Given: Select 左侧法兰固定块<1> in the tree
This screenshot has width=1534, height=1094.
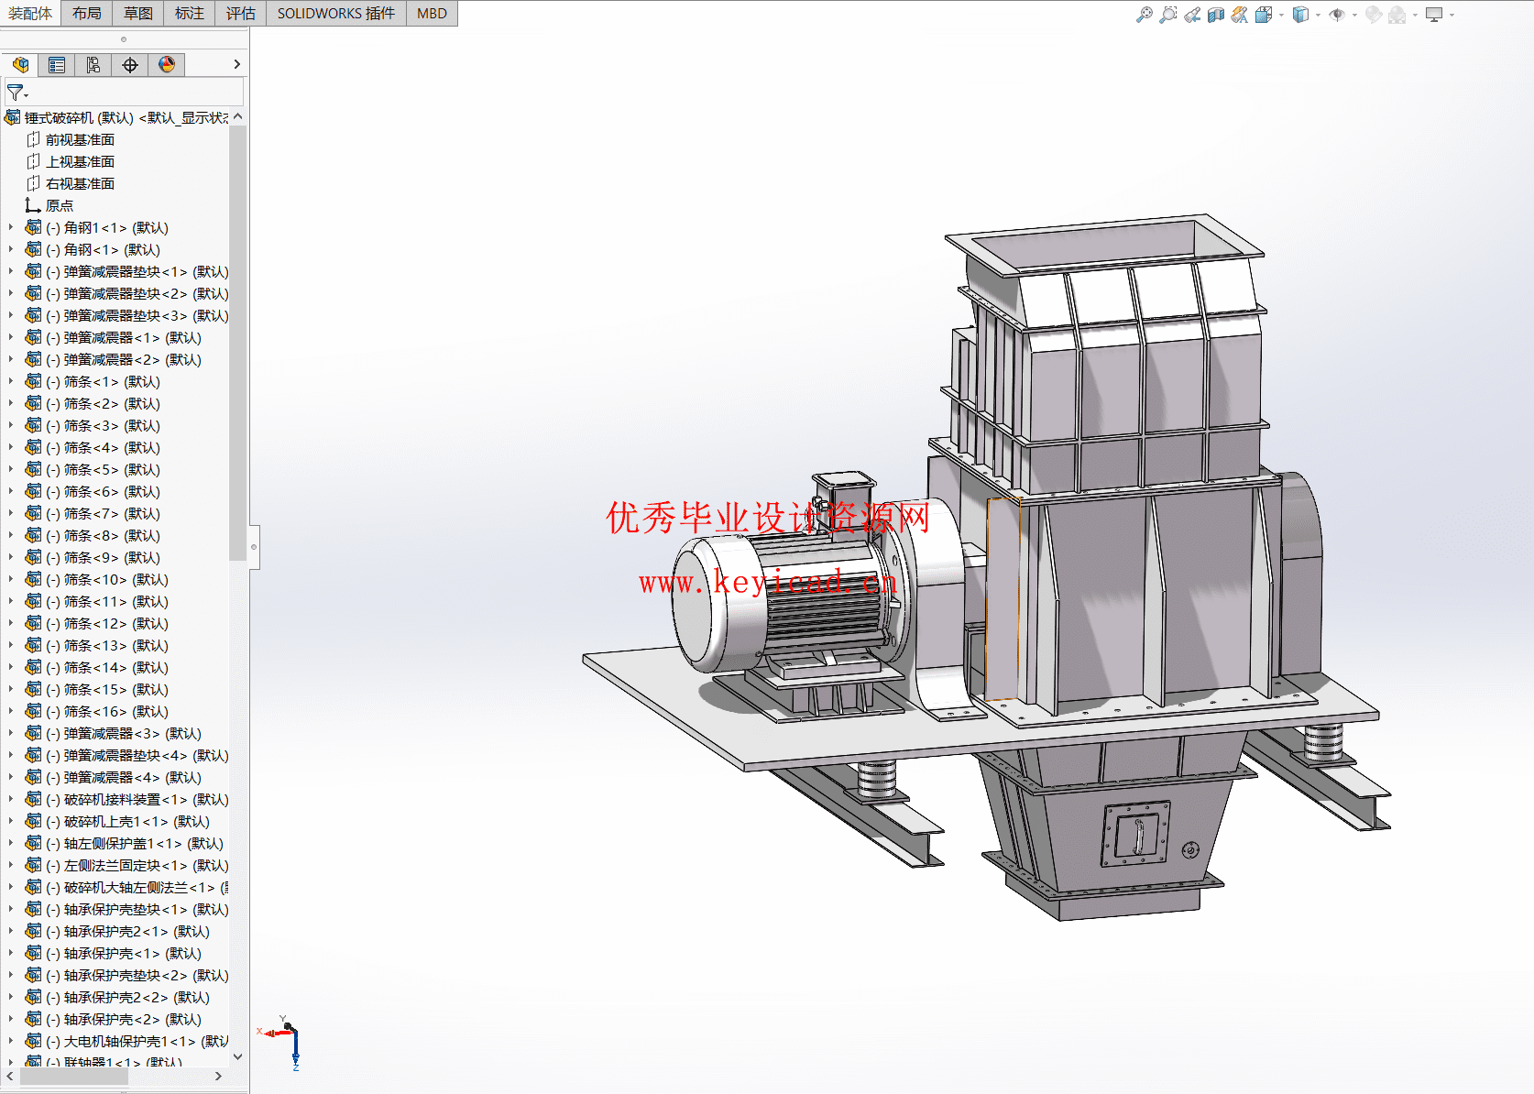Looking at the screenshot, I should point(137,865).
